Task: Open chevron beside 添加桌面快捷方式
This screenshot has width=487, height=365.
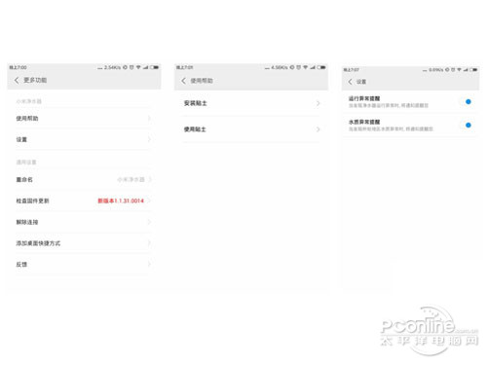Action: pyautogui.click(x=149, y=243)
